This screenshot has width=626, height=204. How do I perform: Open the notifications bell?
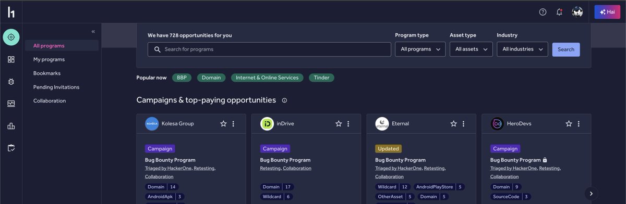pos(559,12)
